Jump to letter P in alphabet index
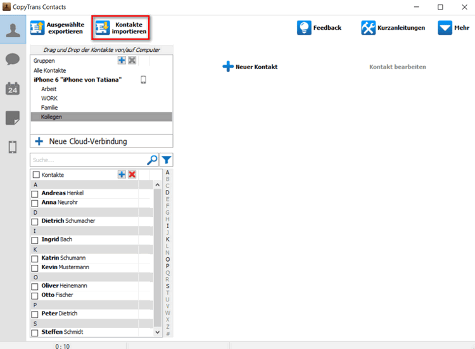Viewport: 475px width, 349px height. pyautogui.click(x=168, y=266)
